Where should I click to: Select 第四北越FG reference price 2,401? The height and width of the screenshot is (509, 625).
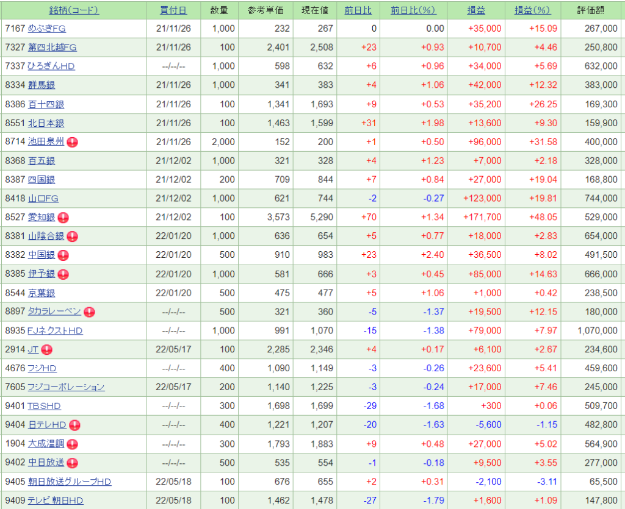(278, 47)
